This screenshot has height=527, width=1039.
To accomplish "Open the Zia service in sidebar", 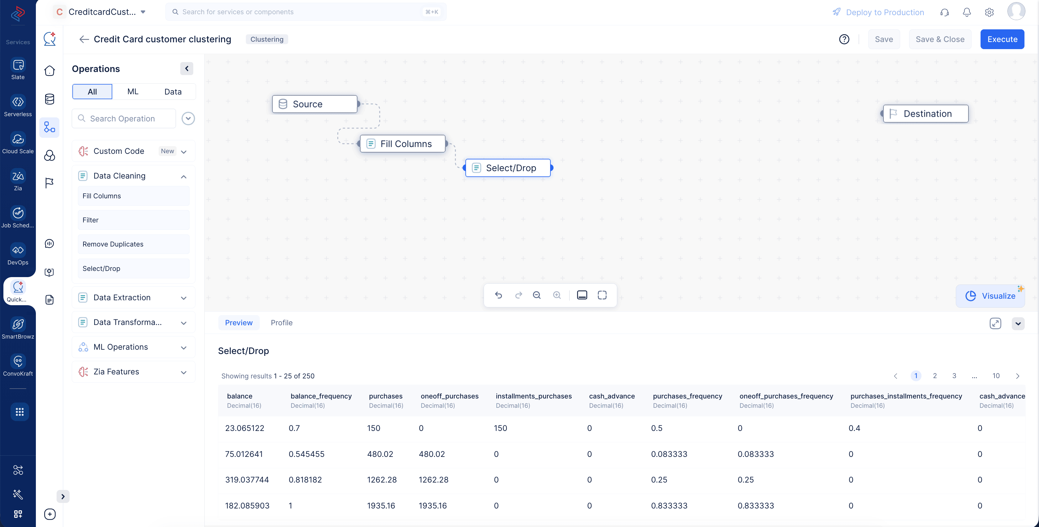I will tap(18, 176).
